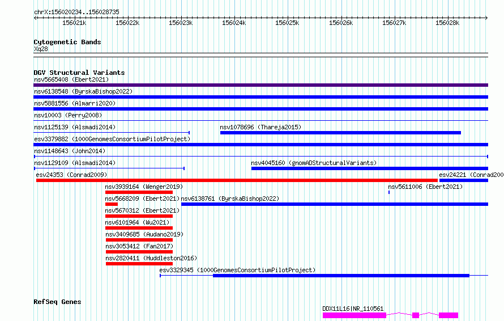This screenshot has width=504, height=321.
Task: Open nsv6138761 (ByrskaBishop2022) variant label
Action: click(x=230, y=198)
